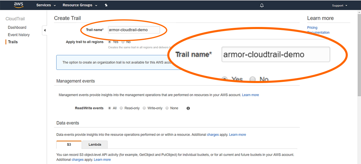
Task: Open the Services dropdown menu
Action: (46, 5)
